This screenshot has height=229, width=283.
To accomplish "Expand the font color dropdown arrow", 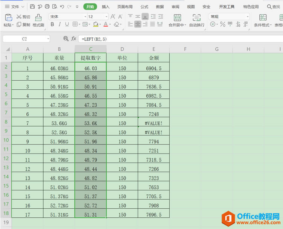I will click(110, 24).
